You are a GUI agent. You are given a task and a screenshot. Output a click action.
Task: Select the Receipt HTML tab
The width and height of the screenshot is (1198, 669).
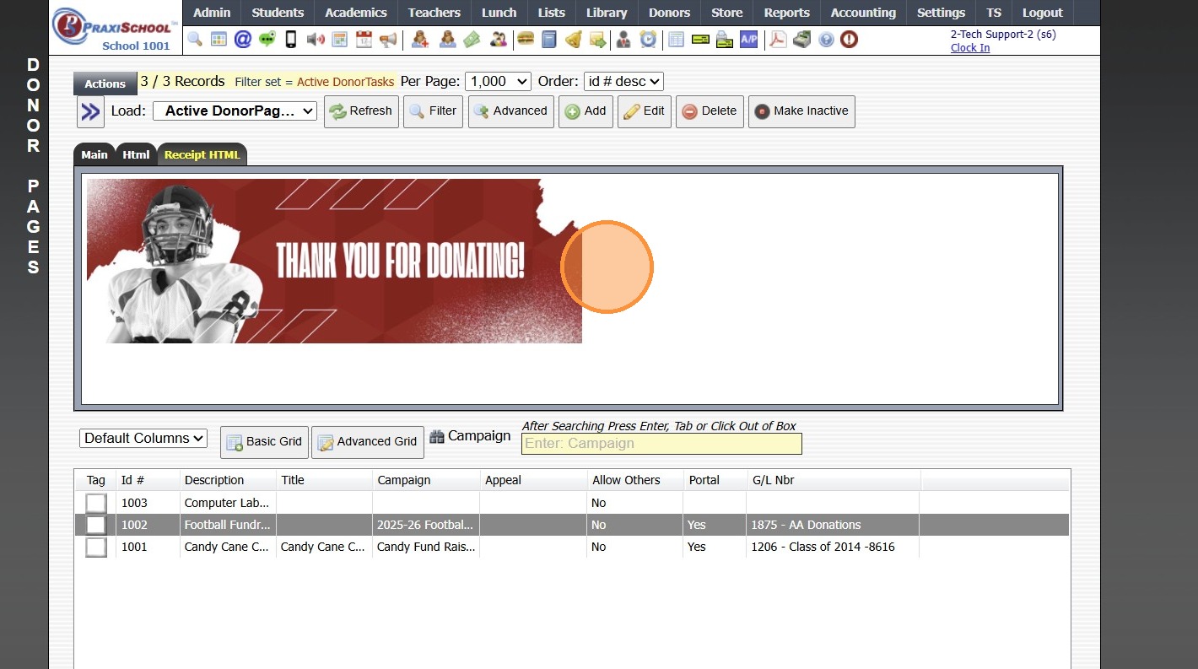[x=202, y=154]
